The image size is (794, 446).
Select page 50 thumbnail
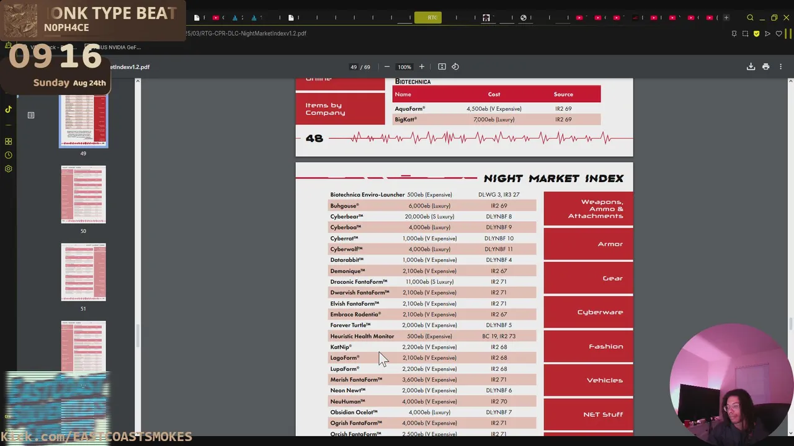[x=83, y=195]
